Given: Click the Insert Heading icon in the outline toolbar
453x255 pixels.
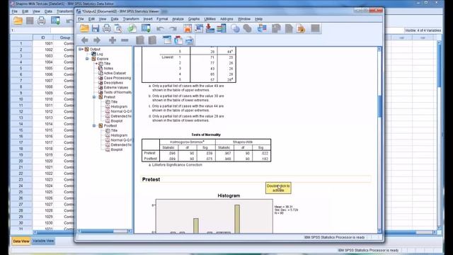Looking at the screenshot, I should pyautogui.click(x=167, y=40).
